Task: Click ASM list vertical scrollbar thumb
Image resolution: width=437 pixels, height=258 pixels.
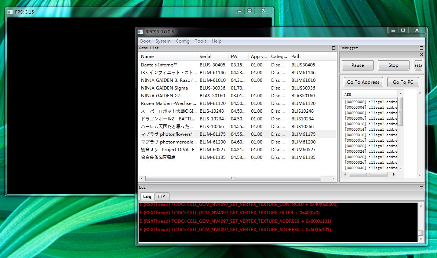Action: pos(400,111)
